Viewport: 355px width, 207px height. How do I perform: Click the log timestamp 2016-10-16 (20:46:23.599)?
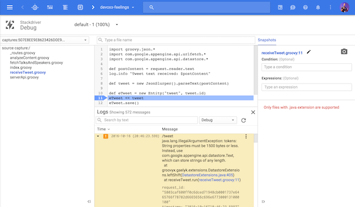coord(135,136)
